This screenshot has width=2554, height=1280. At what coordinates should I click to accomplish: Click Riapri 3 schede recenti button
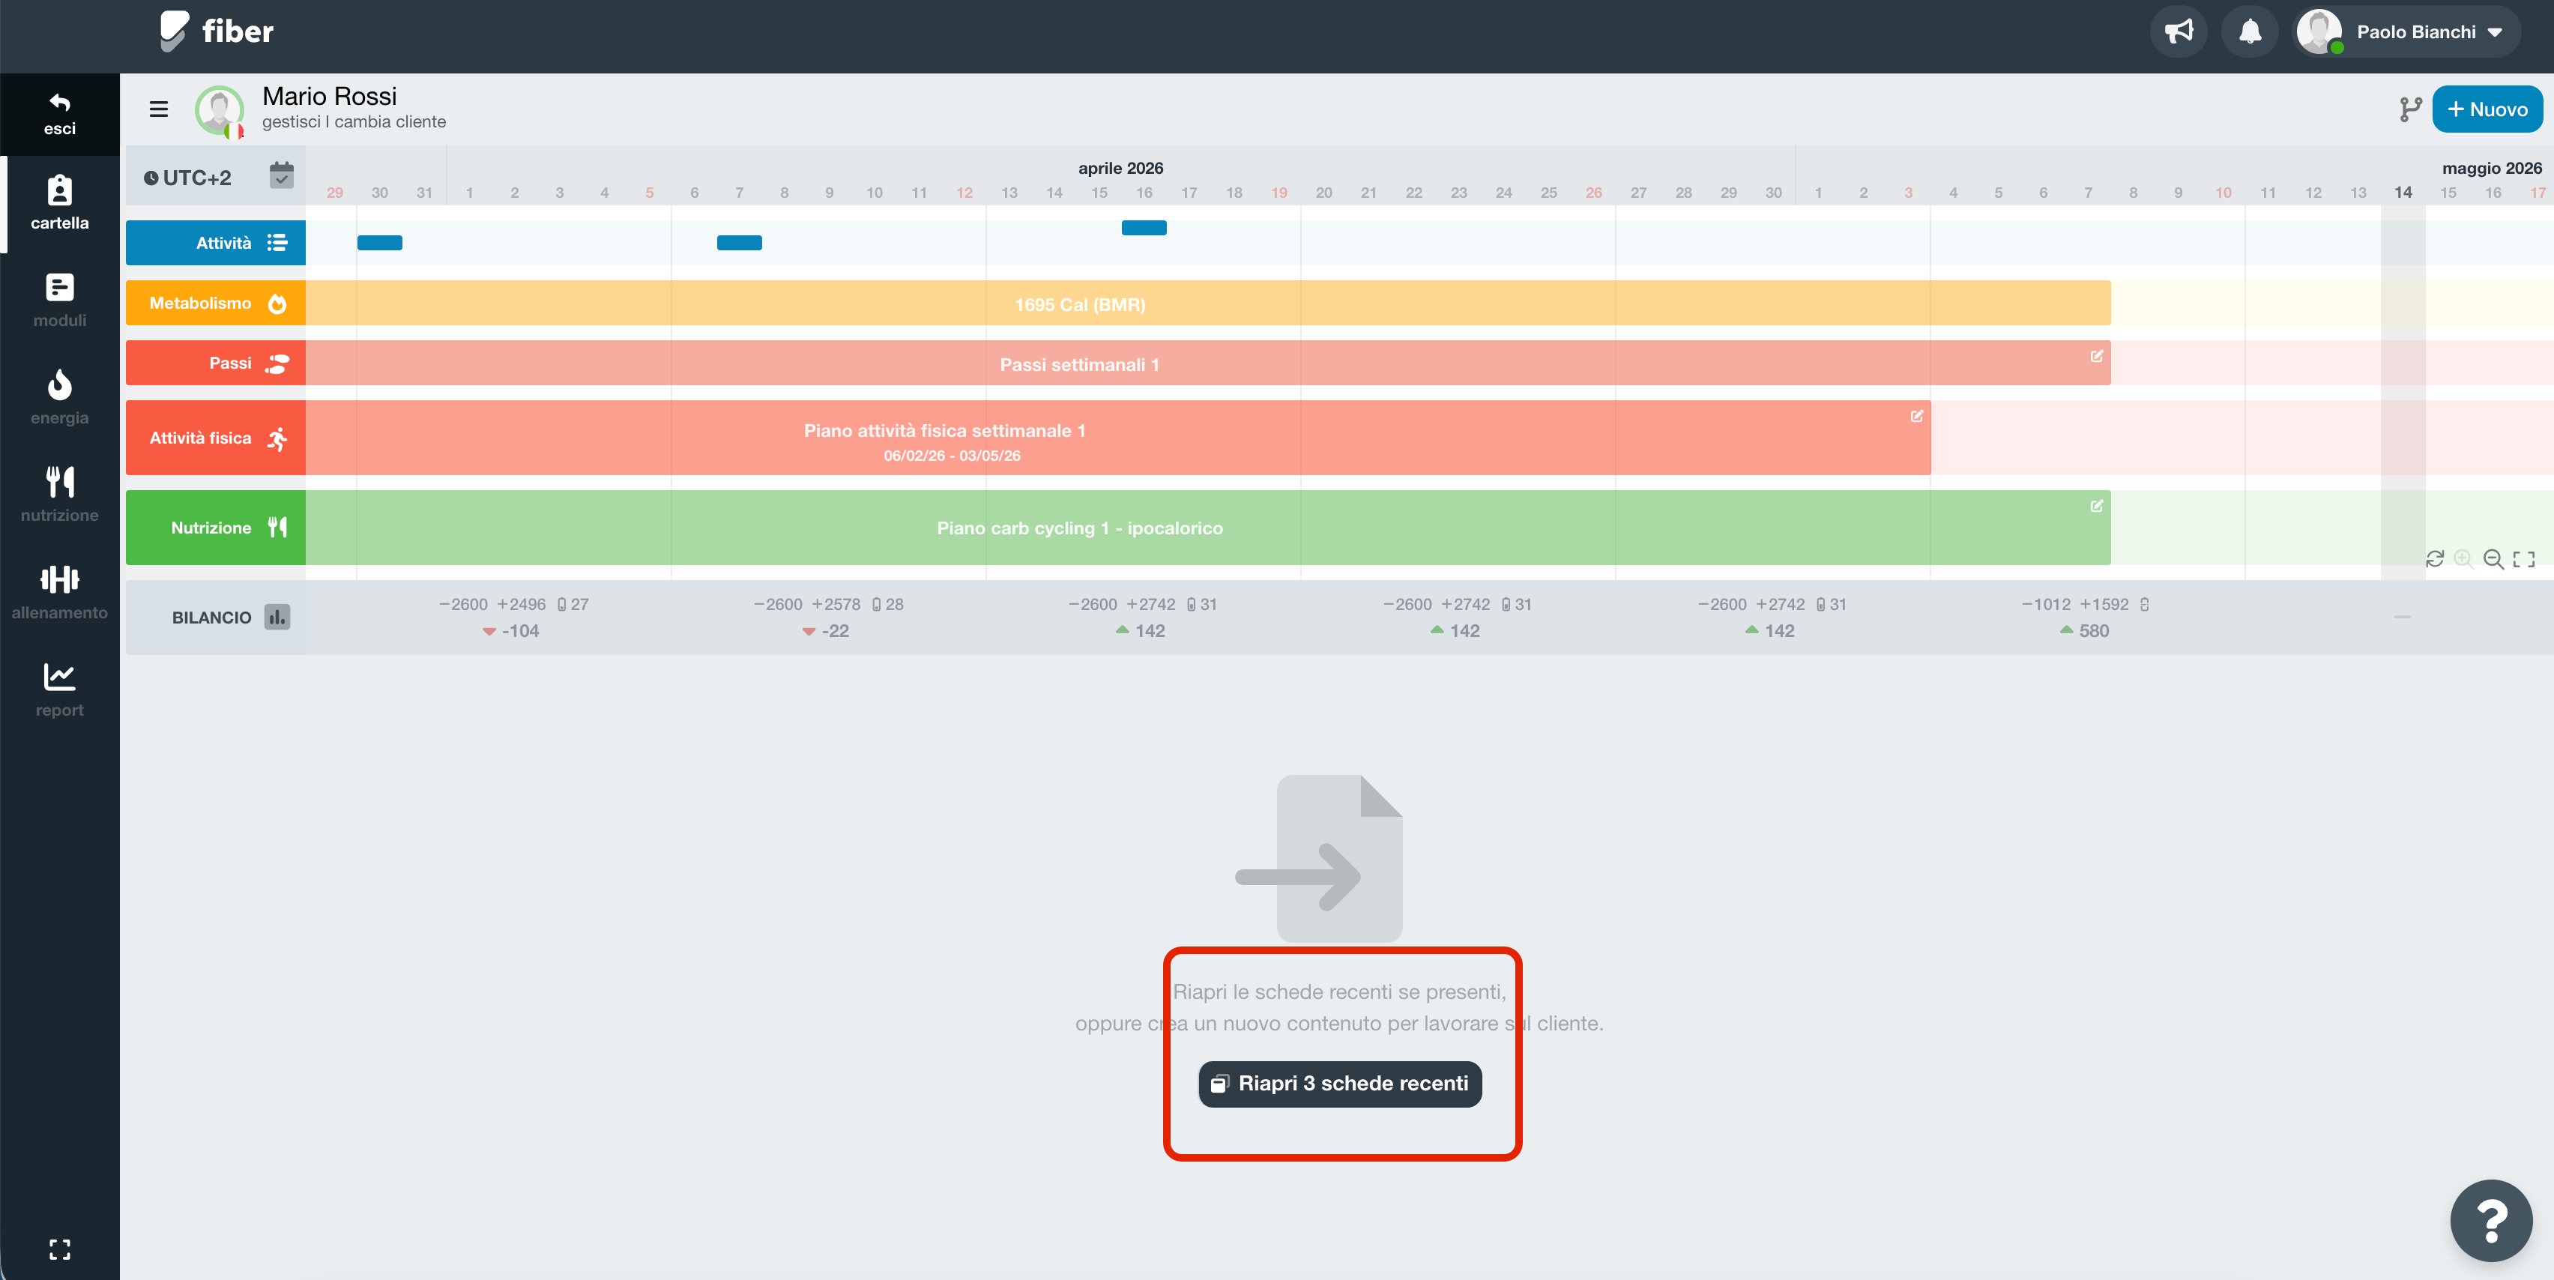pyautogui.click(x=1339, y=1084)
